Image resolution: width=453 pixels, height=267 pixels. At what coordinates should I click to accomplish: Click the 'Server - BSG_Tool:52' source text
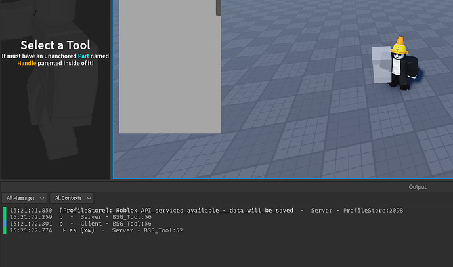(x=147, y=230)
